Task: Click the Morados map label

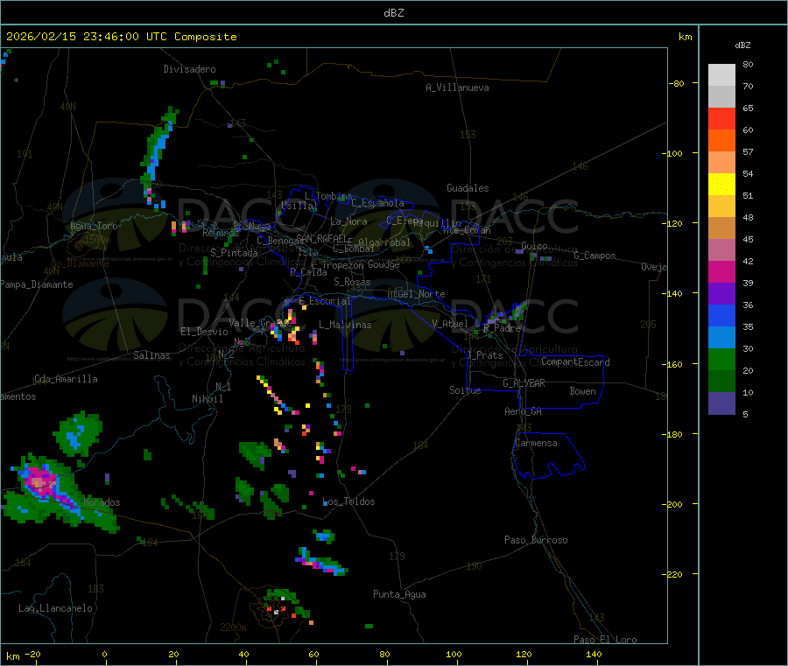Action: (102, 502)
